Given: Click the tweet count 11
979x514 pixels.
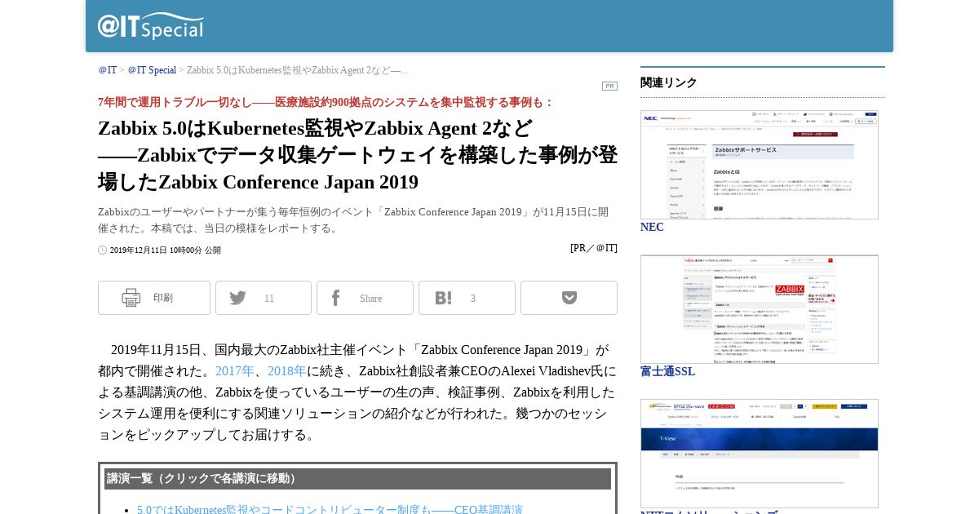Looking at the screenshot, I should point(269,299).
